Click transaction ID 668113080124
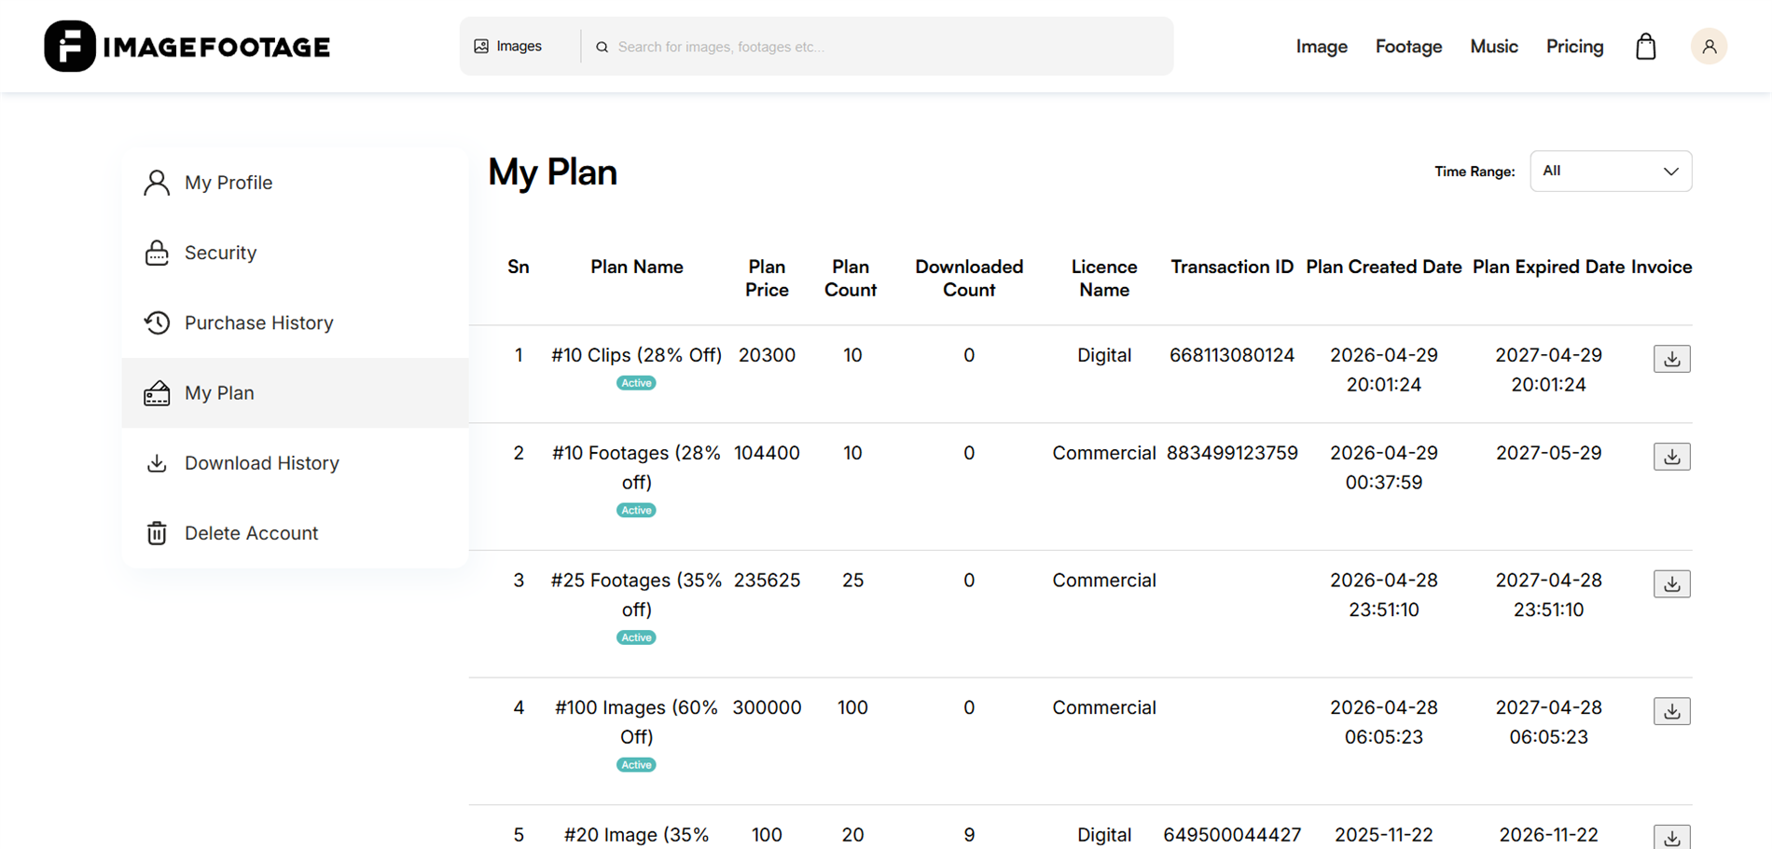Screen dimensions: 1772x849 point(1232,355)
